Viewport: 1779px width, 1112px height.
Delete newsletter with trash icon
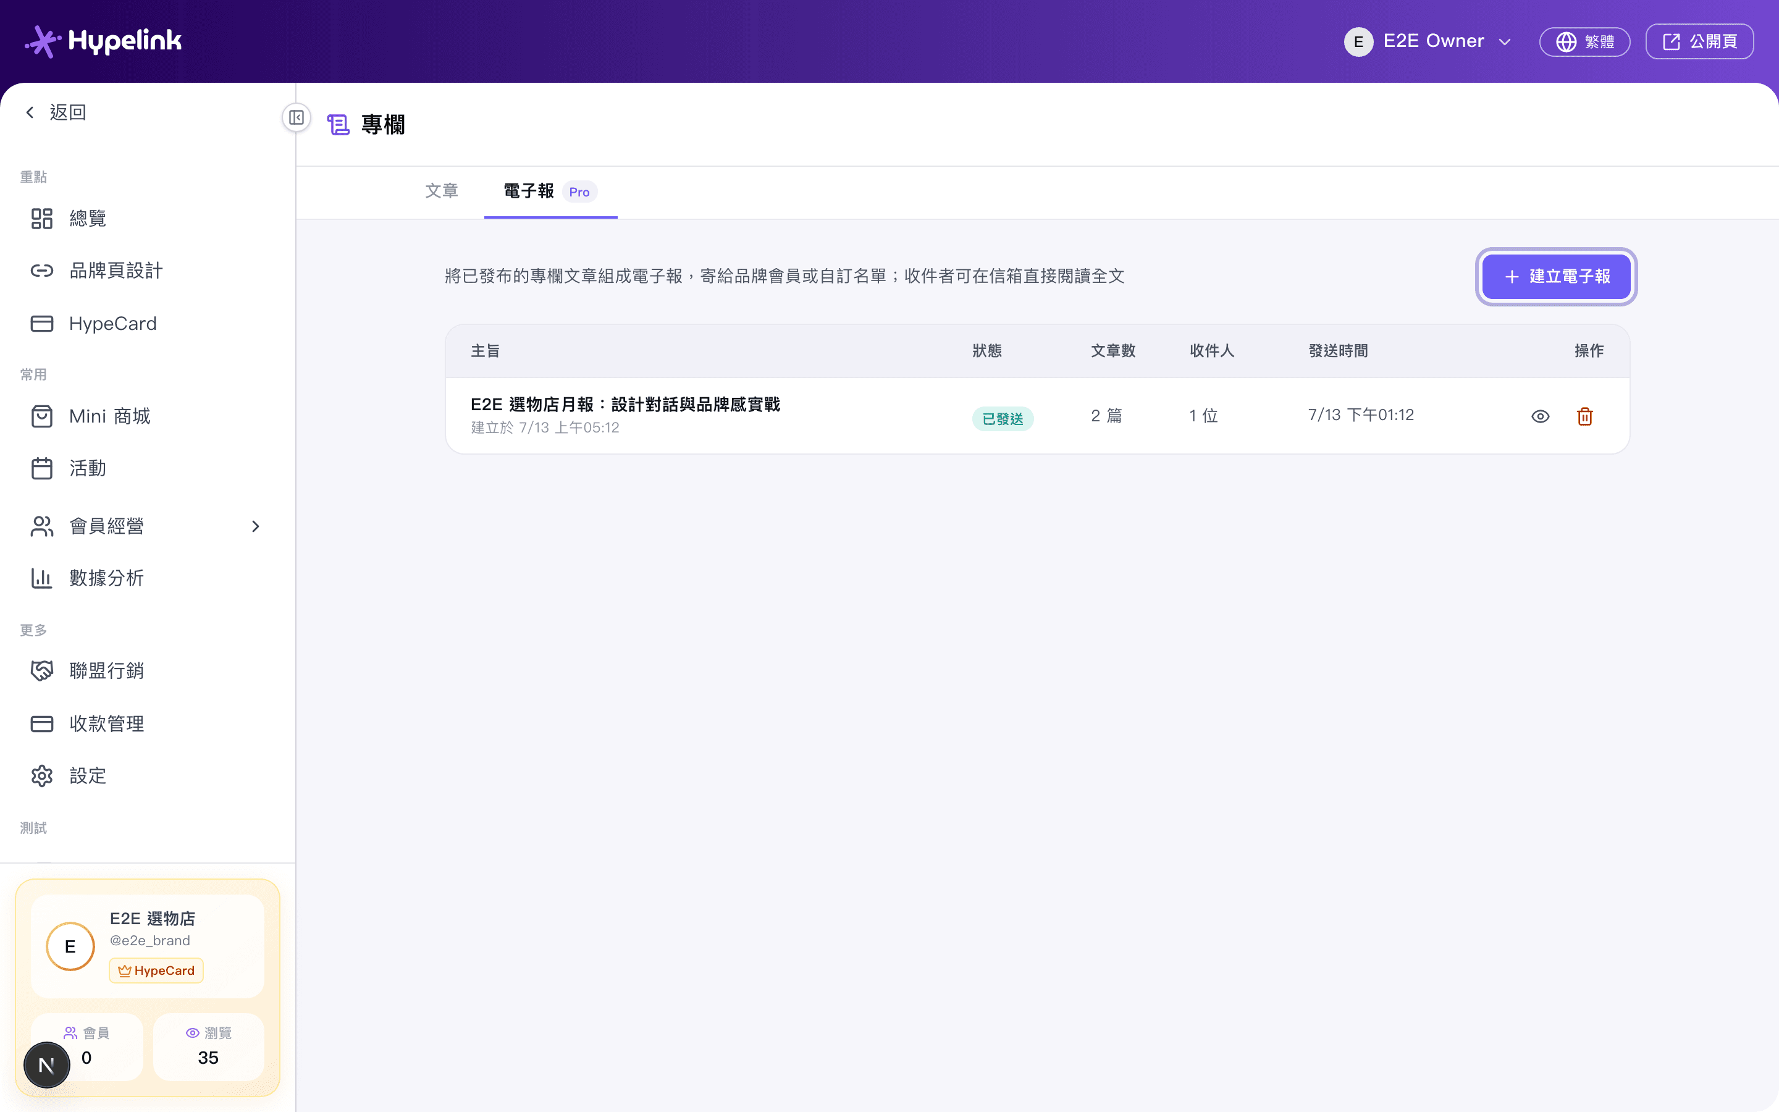click(1585, 416)
